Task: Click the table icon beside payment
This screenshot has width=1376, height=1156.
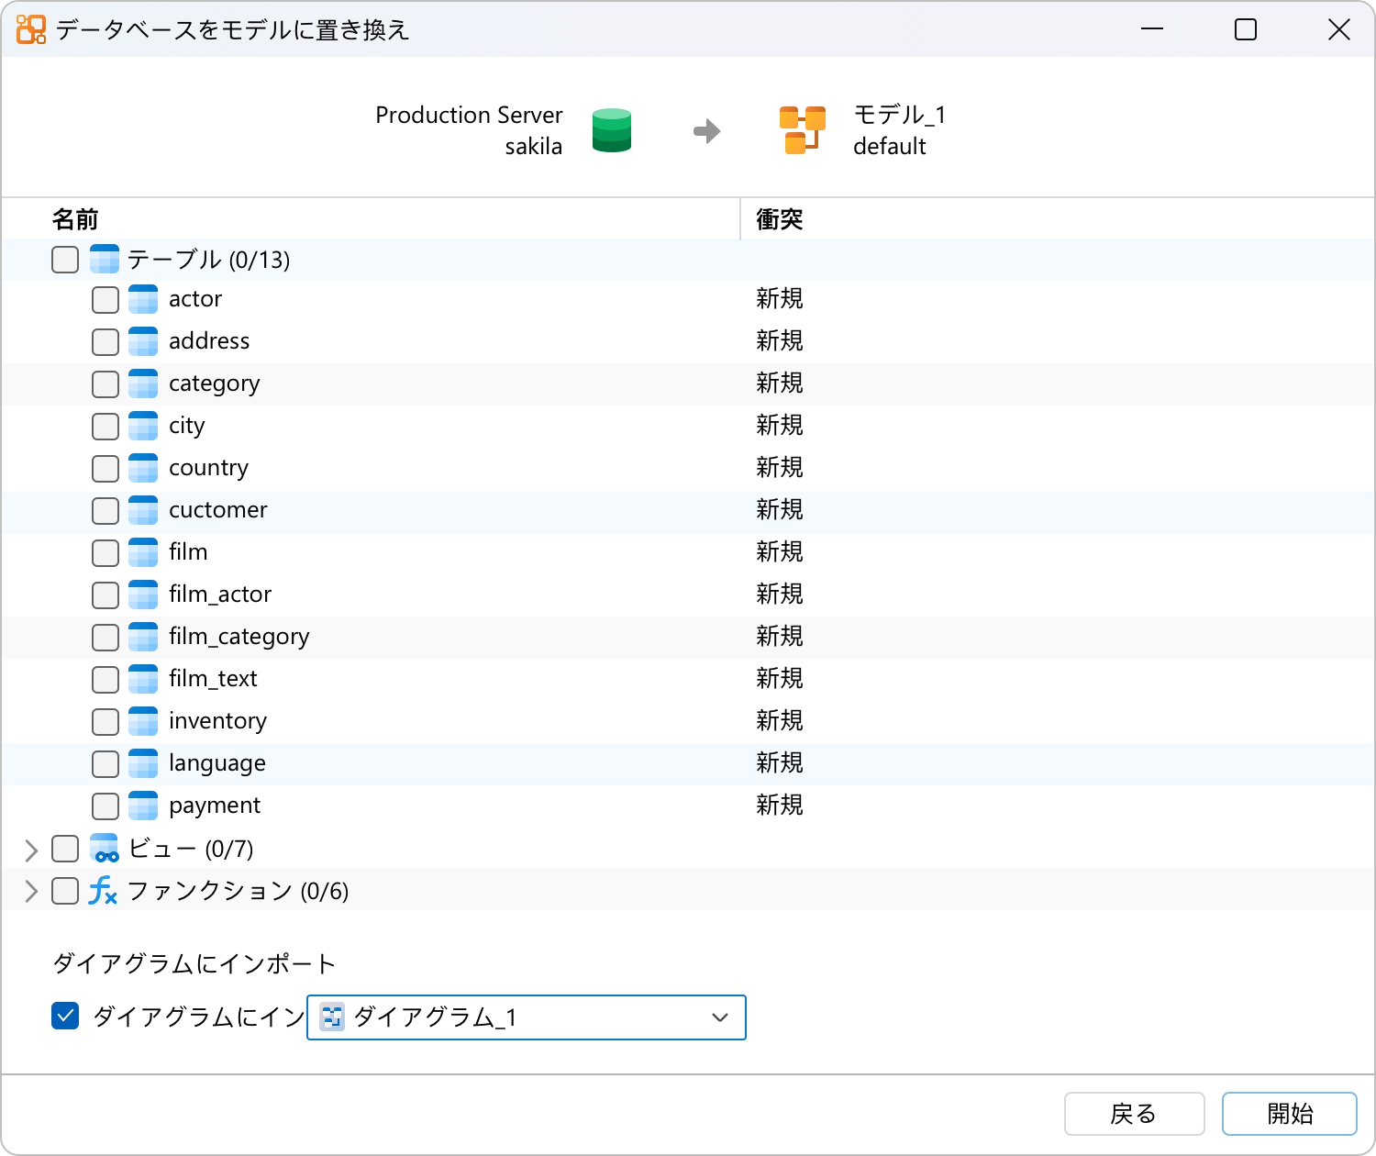Action: (x=143, y=806)
